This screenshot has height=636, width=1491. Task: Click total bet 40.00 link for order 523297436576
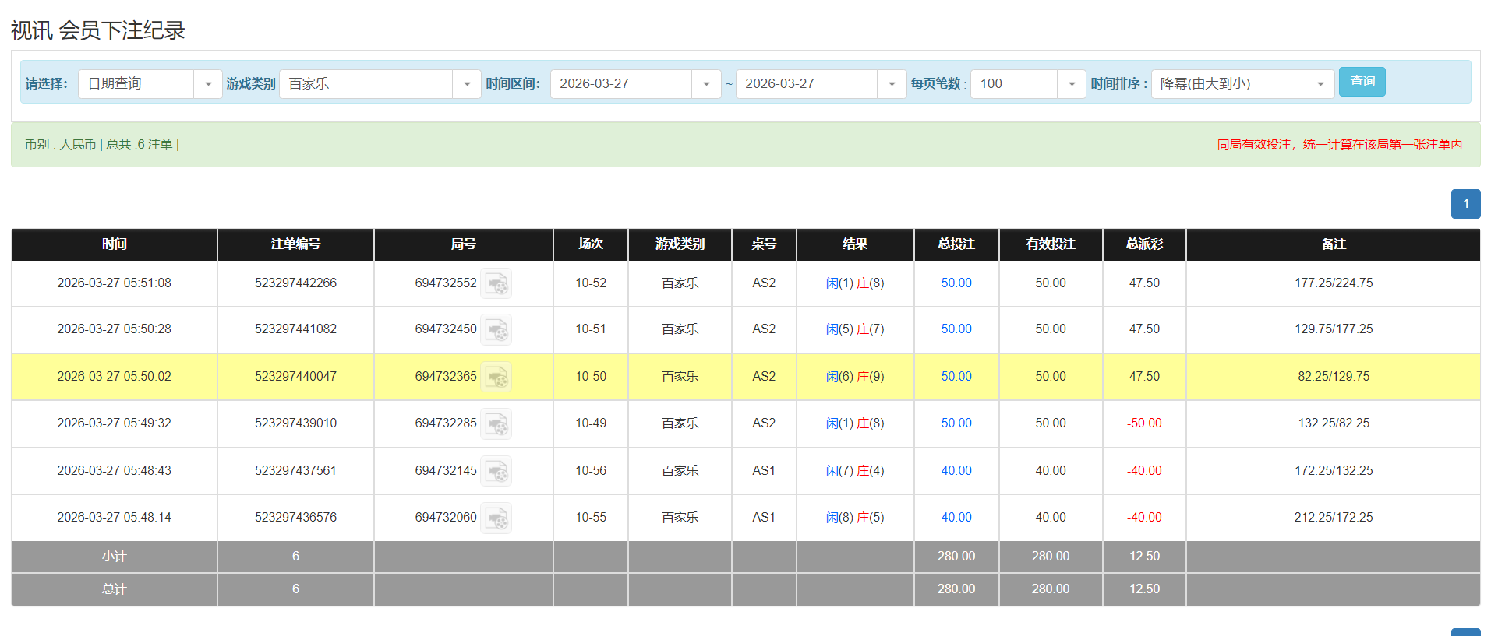click(956, 518)
